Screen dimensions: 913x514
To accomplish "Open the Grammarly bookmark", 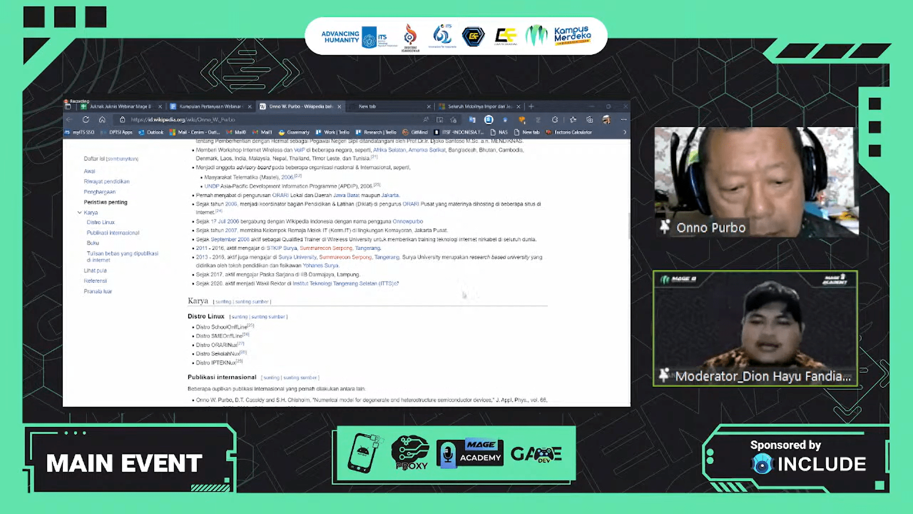I will click(294, 132).
